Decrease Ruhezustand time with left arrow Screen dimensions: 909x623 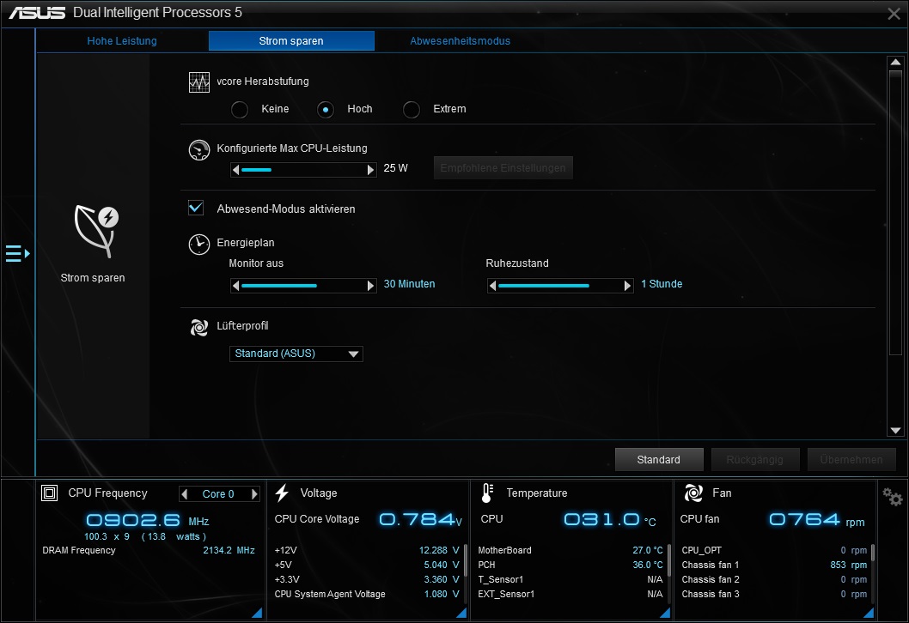493,286
